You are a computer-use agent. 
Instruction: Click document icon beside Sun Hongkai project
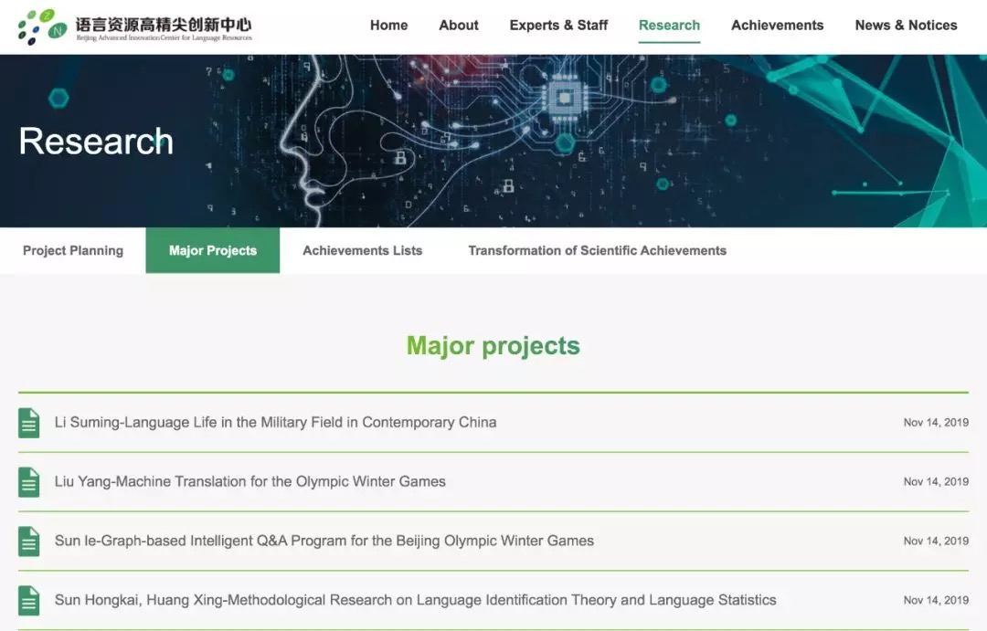(x=29, y=601)
